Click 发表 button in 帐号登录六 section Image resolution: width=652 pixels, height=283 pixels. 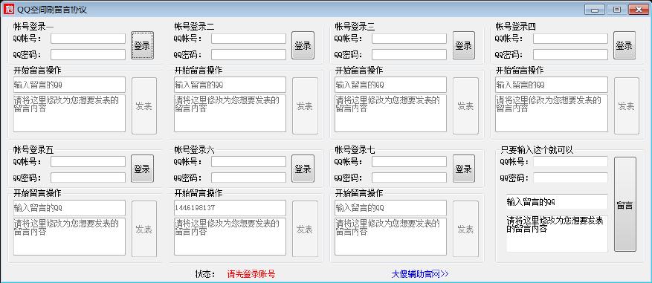[x=305, y=229]
